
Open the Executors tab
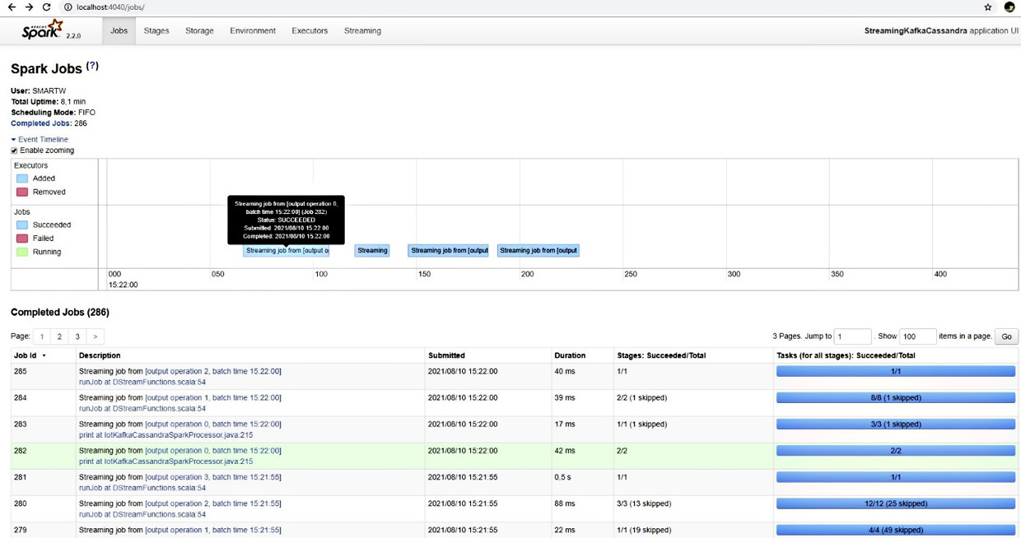[x=310, y=30]
